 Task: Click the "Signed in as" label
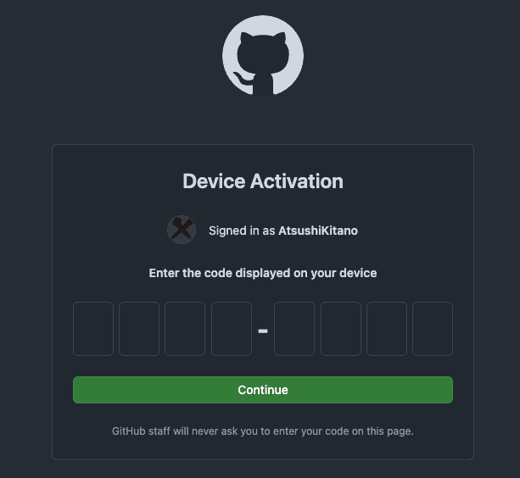click(242, 231)
